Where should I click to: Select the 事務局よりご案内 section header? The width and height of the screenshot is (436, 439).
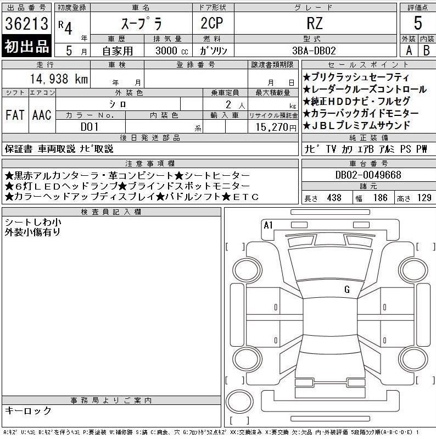click(111, 400)
